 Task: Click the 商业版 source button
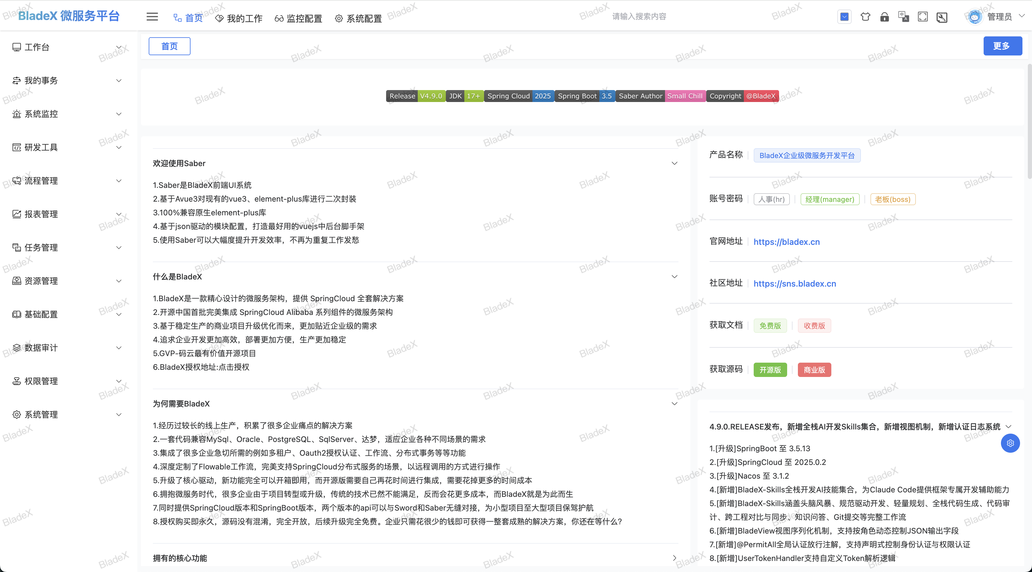coord(815,370)
